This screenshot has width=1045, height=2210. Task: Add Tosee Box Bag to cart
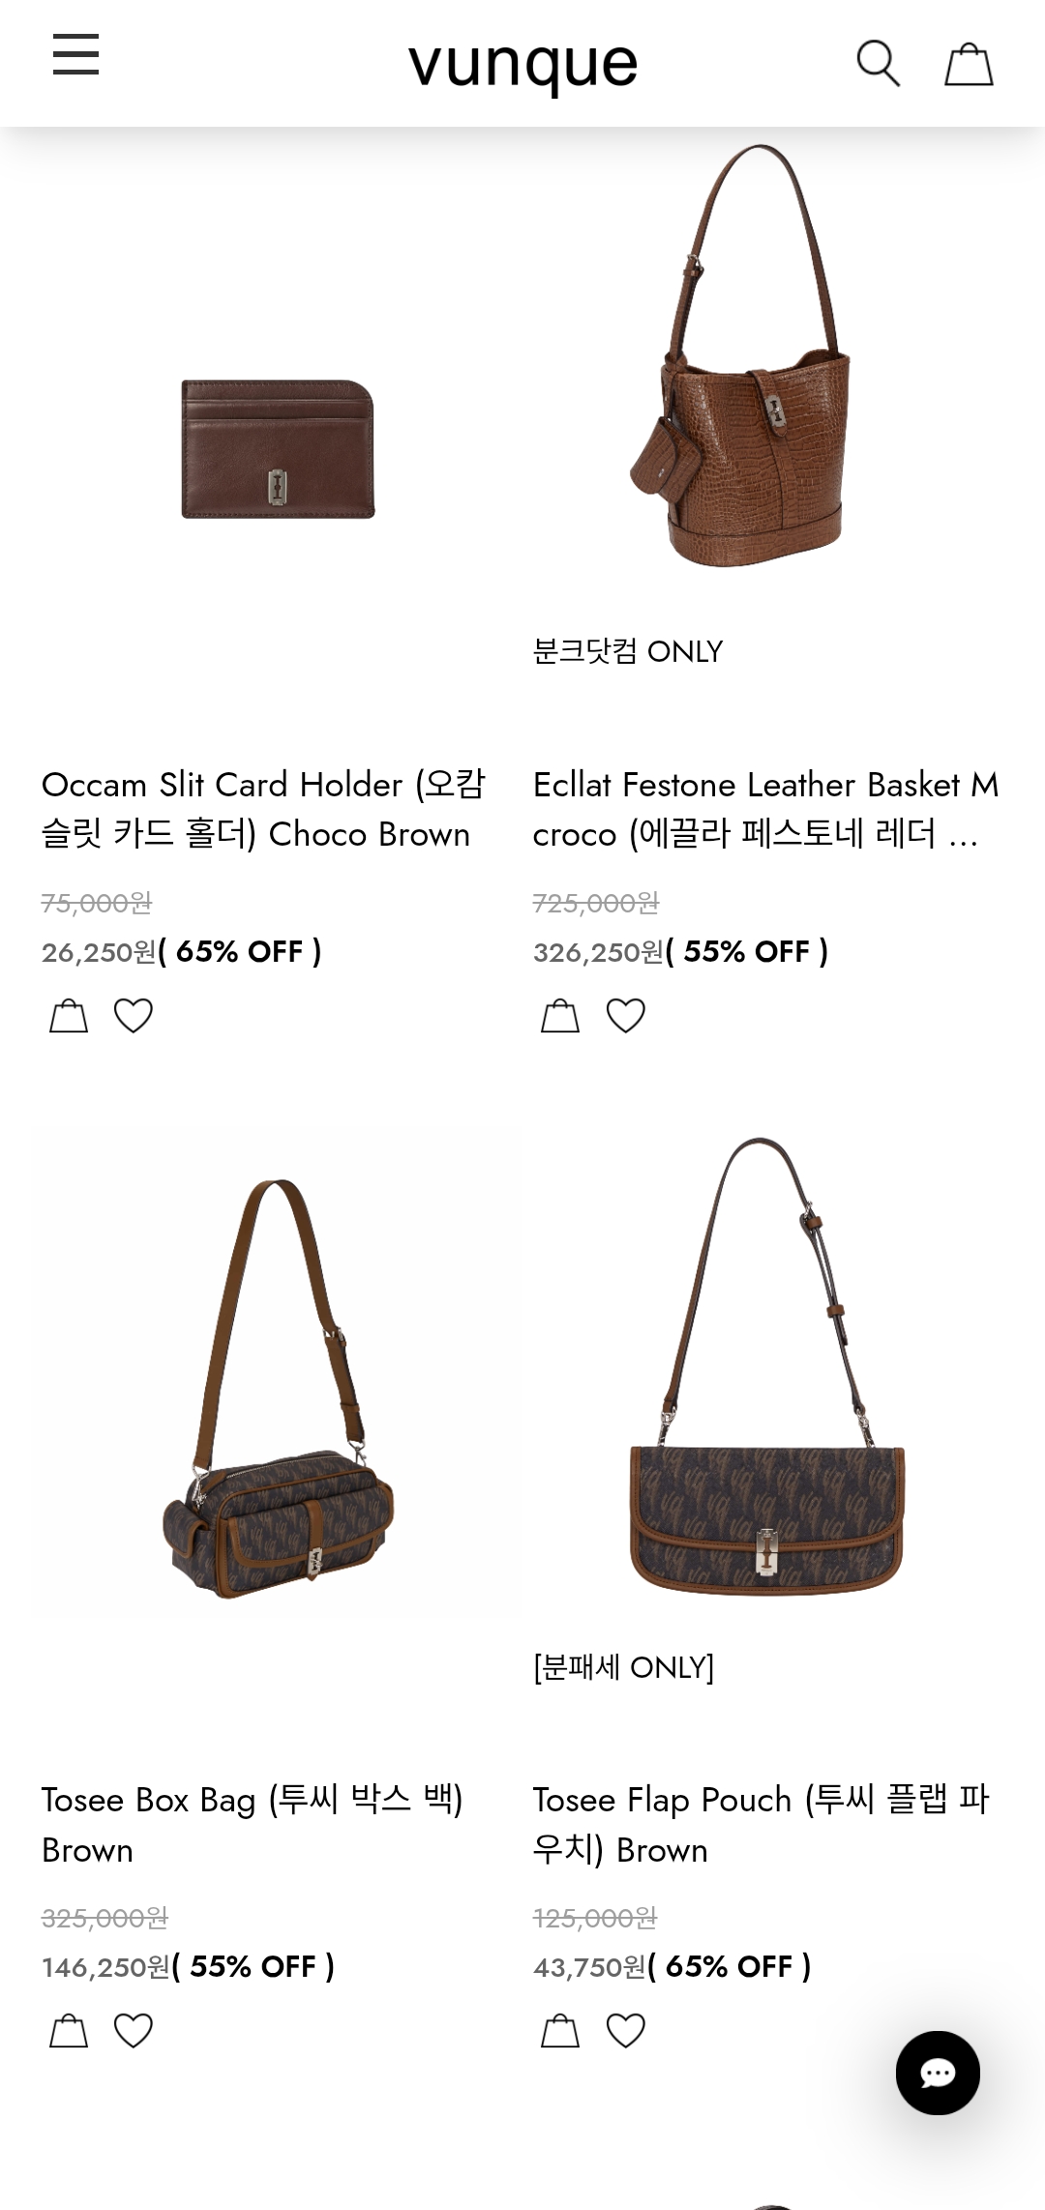pyautogui.click(x=69, y=2030)
